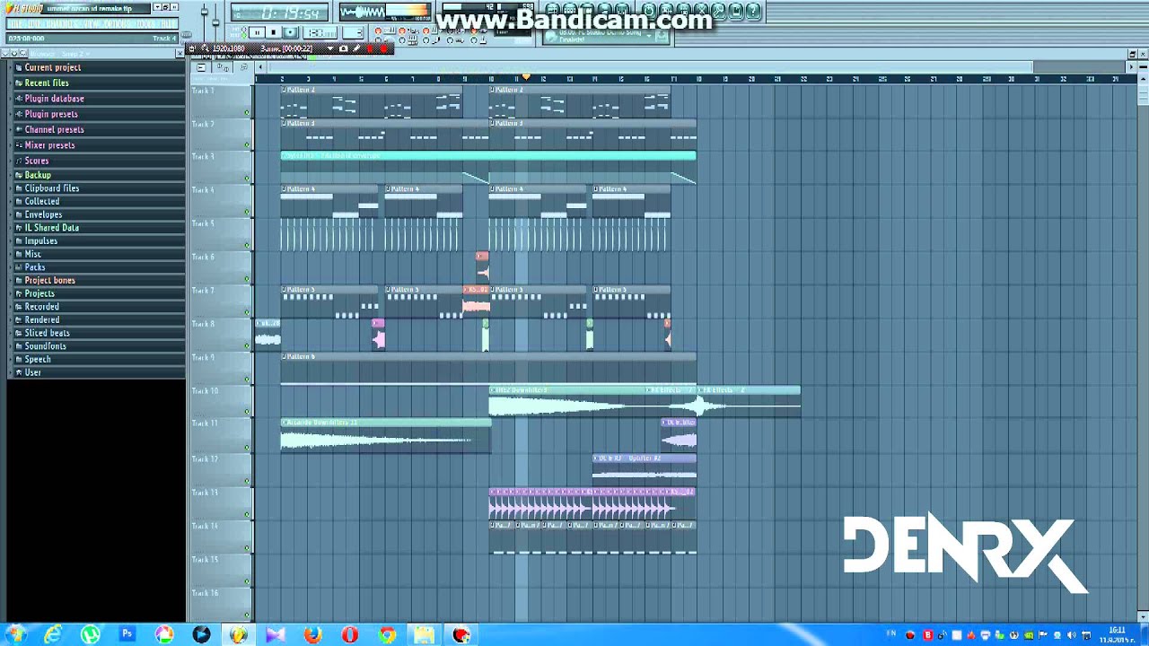1149x646 pixels.
Task: Adjust the master pitch slider
Action: point(215,22)
